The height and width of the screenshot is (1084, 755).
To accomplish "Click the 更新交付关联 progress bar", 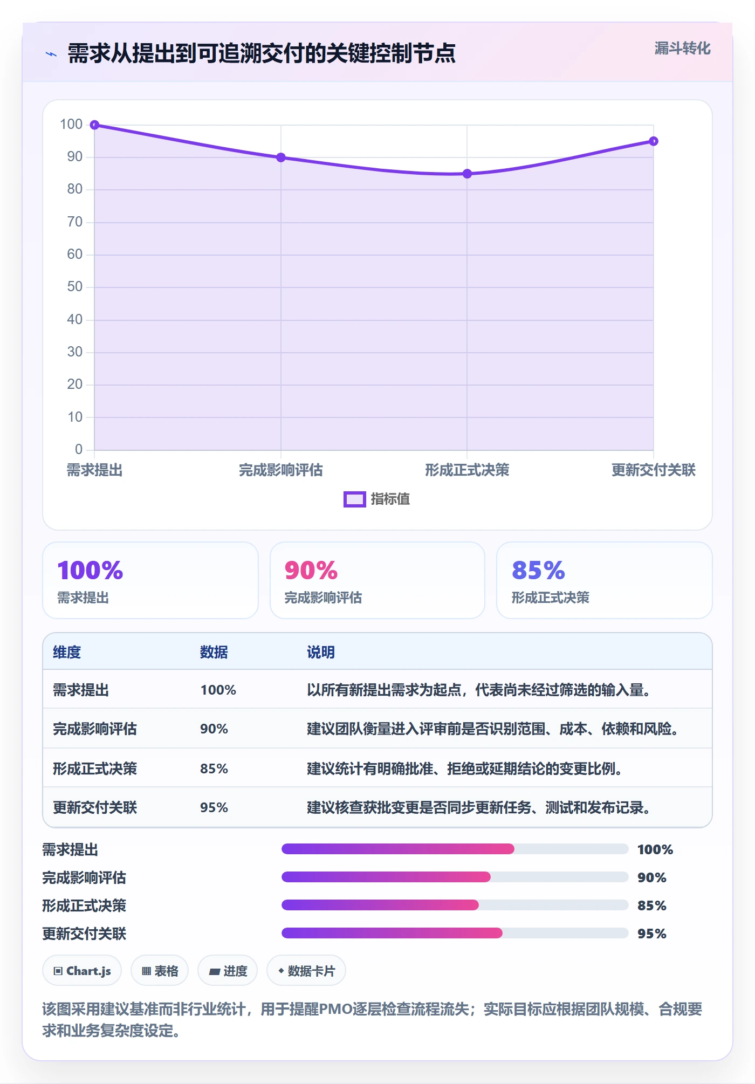I will point(455,933).
